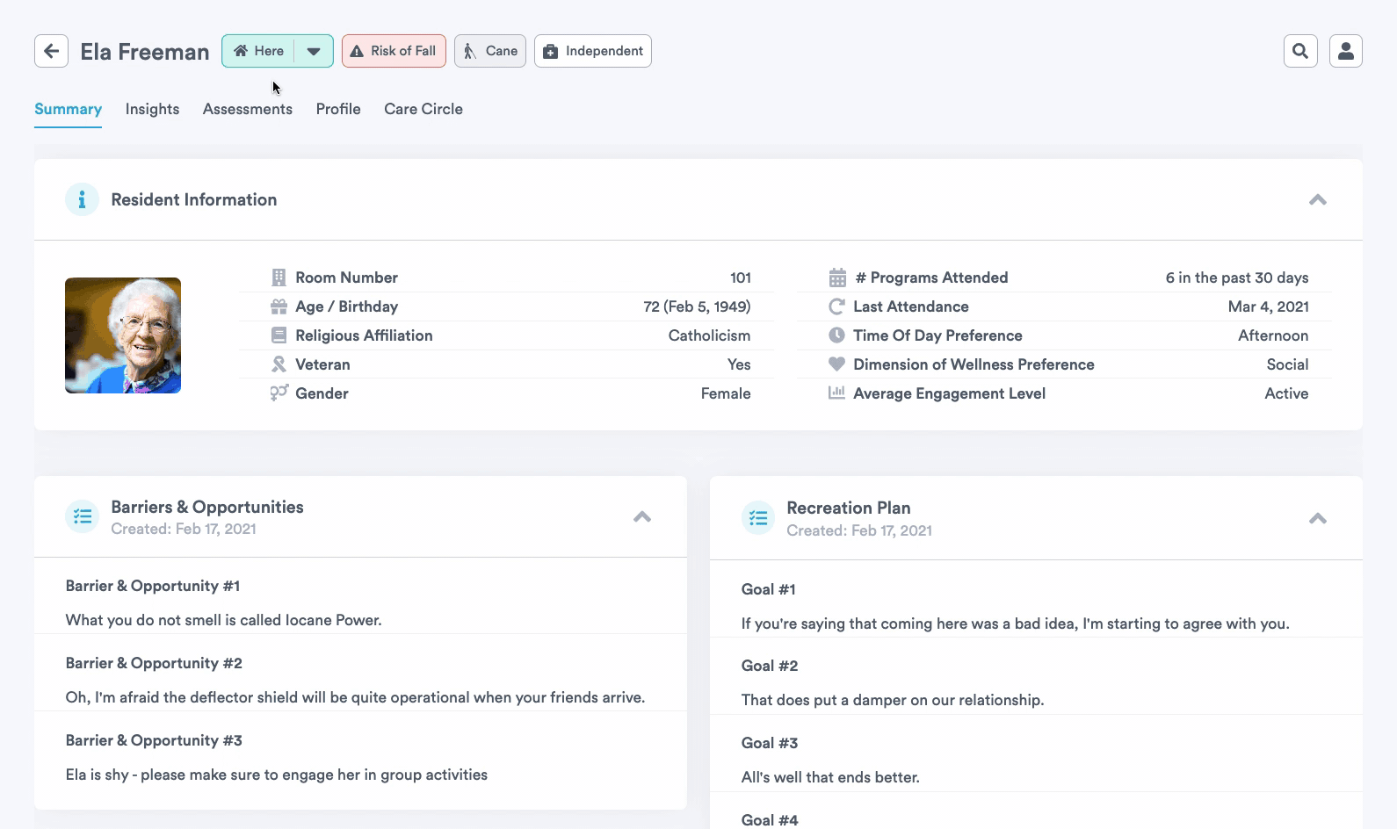Screen dimensions: 1397x829
Task: Click the Here status button
Action: [258, 51]
